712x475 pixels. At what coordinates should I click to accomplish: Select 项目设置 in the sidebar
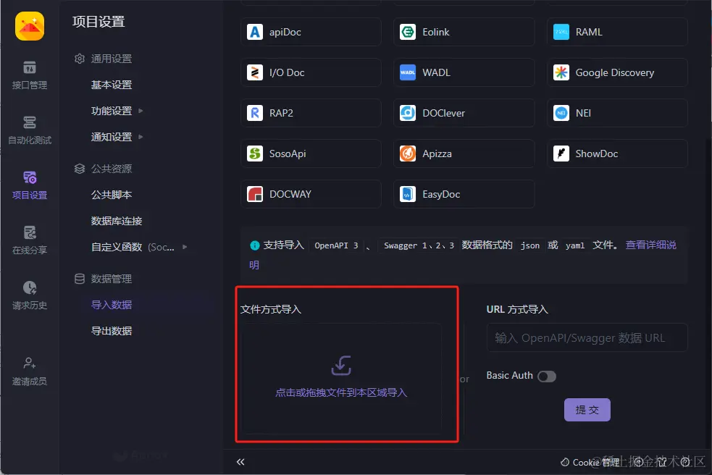pos(30,185)
